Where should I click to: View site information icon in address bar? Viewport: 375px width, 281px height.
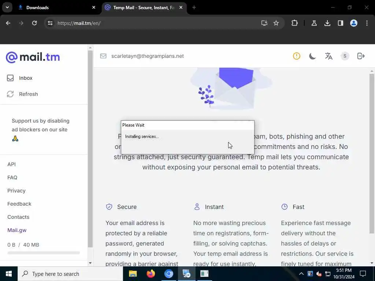pyautogui.click(x=50, y=23)
